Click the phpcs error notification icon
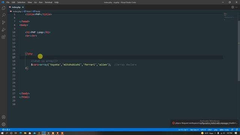Screen dimensions: 240x135 point(173,123)
